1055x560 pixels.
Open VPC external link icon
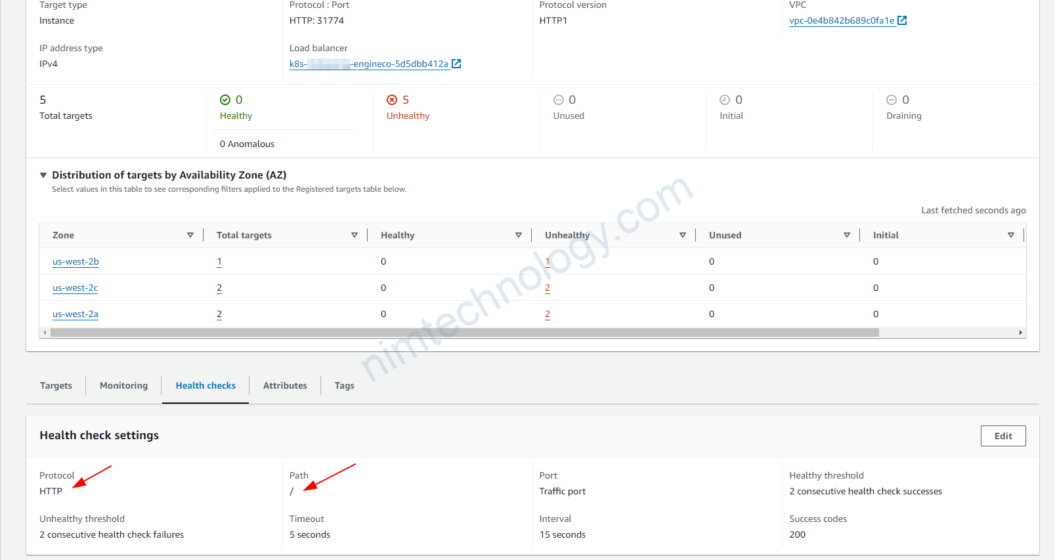click(x=902, y=20)
